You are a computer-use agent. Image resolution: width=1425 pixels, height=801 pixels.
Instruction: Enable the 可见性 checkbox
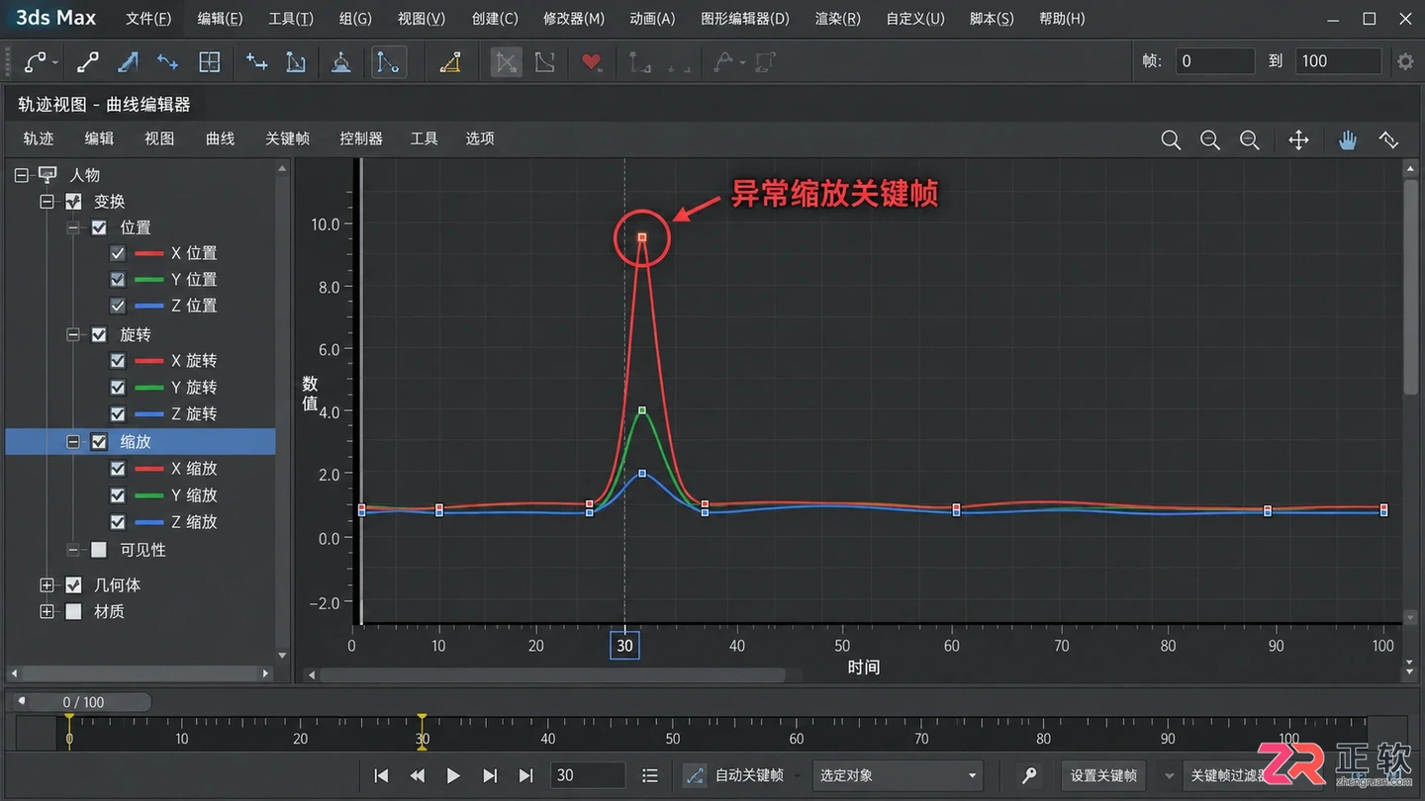pyautogui.click(x=99, y=550)
